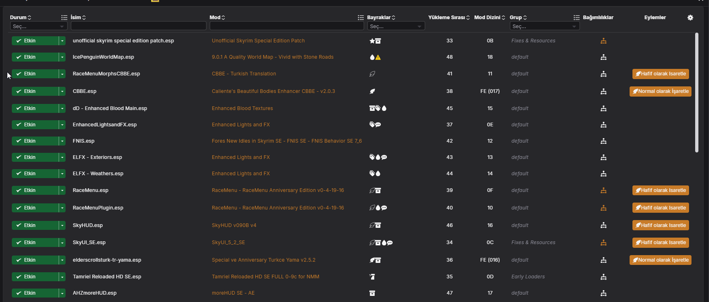Click dependency icon for AHZmoreHUD.esp
This screenshot has height=302, width=709.
[x=604, y=293]
